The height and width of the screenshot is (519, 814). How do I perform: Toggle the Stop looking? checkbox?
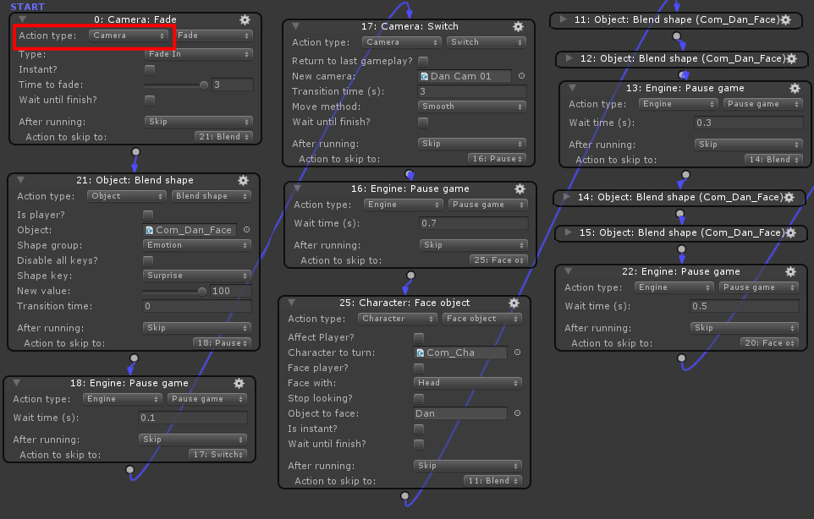coord(419,398)
